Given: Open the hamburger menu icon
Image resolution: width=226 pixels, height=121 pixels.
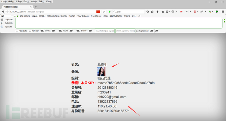Looking at the screenshot, I should [223, 12].
